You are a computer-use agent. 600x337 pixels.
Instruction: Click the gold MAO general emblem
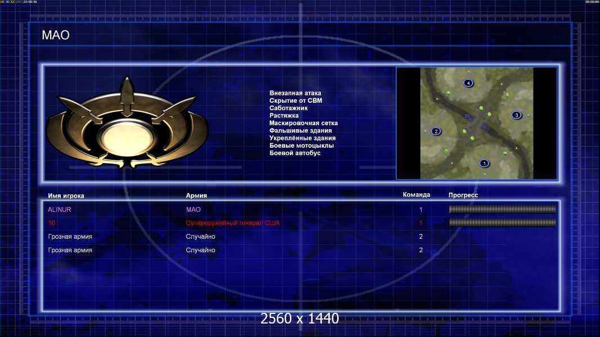(127, 123)
